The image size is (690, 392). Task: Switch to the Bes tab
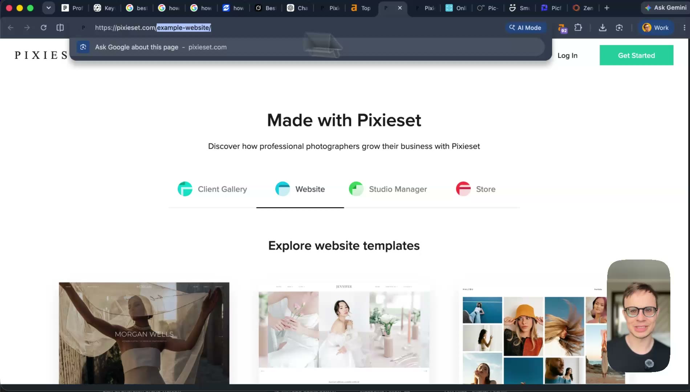tap(265, 8)
